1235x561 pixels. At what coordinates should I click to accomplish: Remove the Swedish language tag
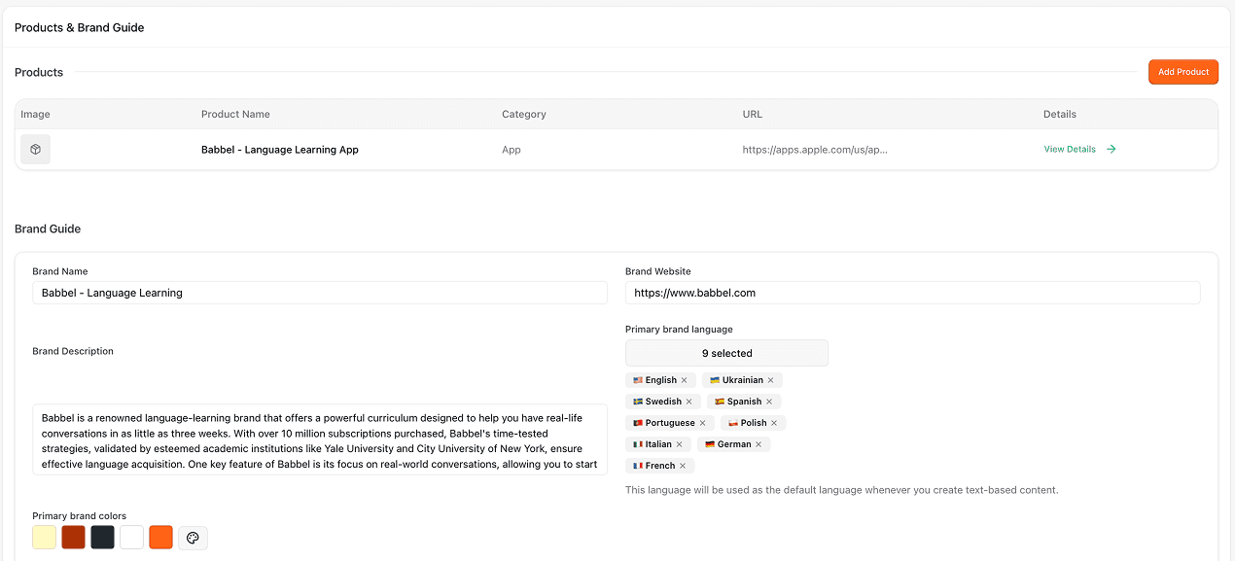coord(689,402)
